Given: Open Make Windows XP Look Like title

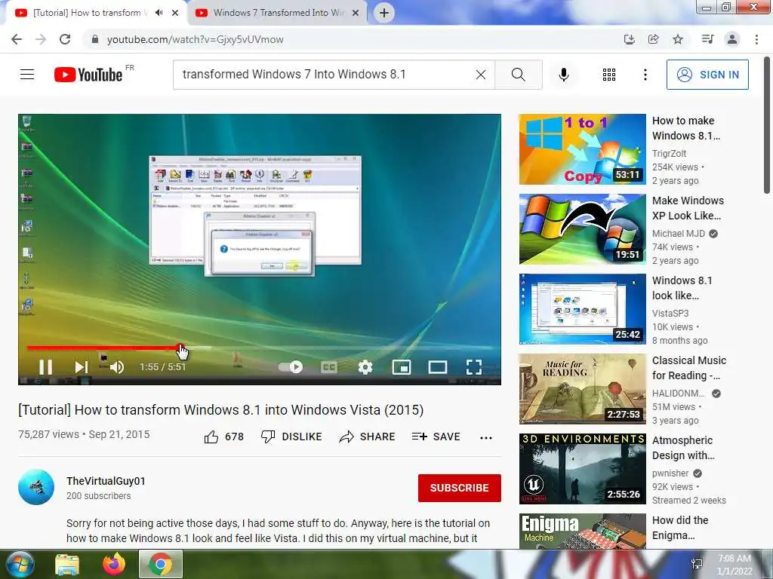Looking at the screenshot, I should pyautogui.click(x=688, y=208).
